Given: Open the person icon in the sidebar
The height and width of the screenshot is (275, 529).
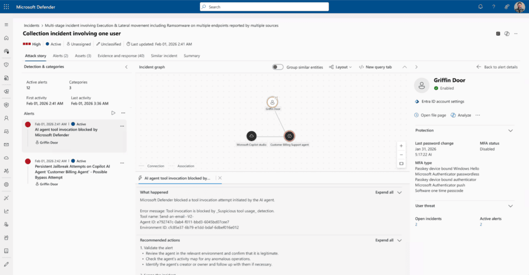Looking at the screenshot, I should click(6, 118).
